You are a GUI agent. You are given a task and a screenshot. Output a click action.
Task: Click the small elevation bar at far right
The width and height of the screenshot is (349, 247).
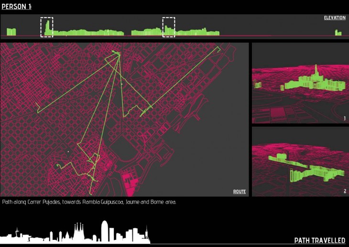point(338,33)
